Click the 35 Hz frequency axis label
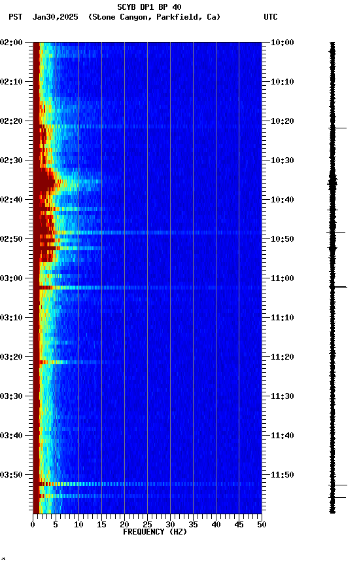 (193, 525)
